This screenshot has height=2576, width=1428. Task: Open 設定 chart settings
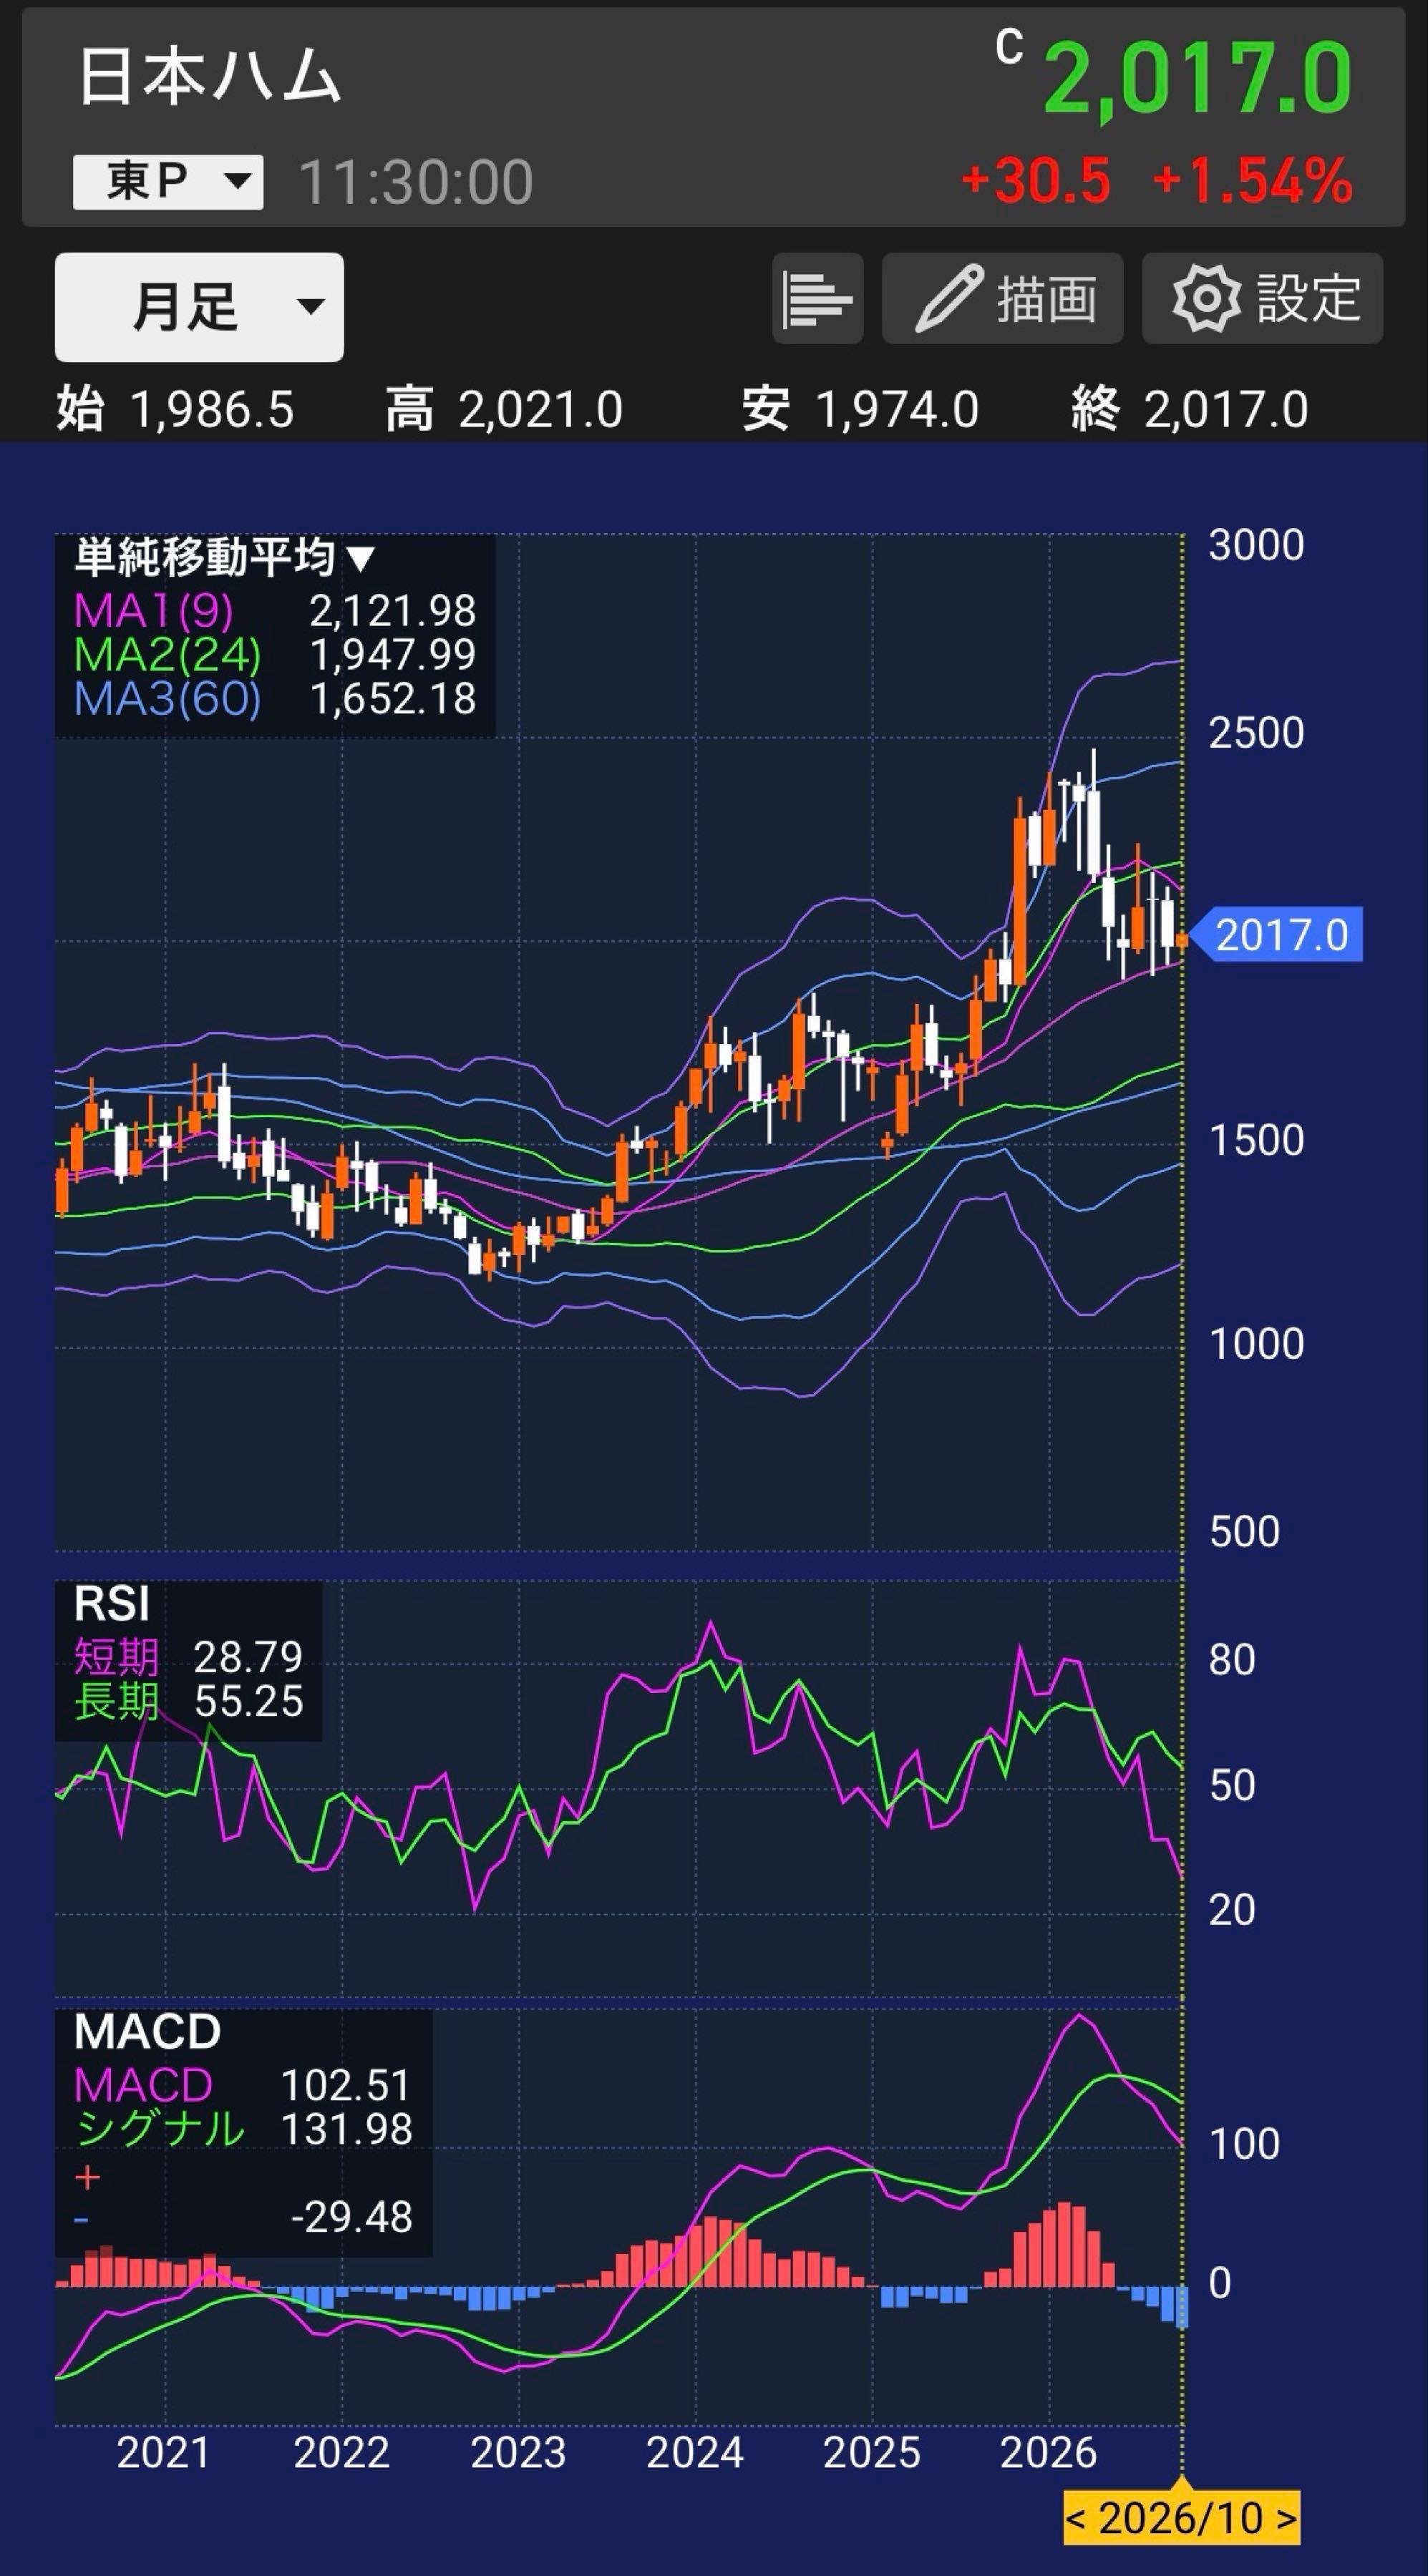click(1262, 299)
